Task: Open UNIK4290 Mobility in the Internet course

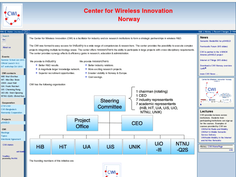Action: coord(216,139)
